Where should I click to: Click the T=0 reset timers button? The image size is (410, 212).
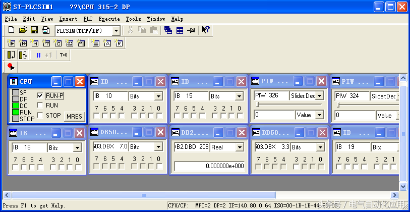click(x=64, y=55)
